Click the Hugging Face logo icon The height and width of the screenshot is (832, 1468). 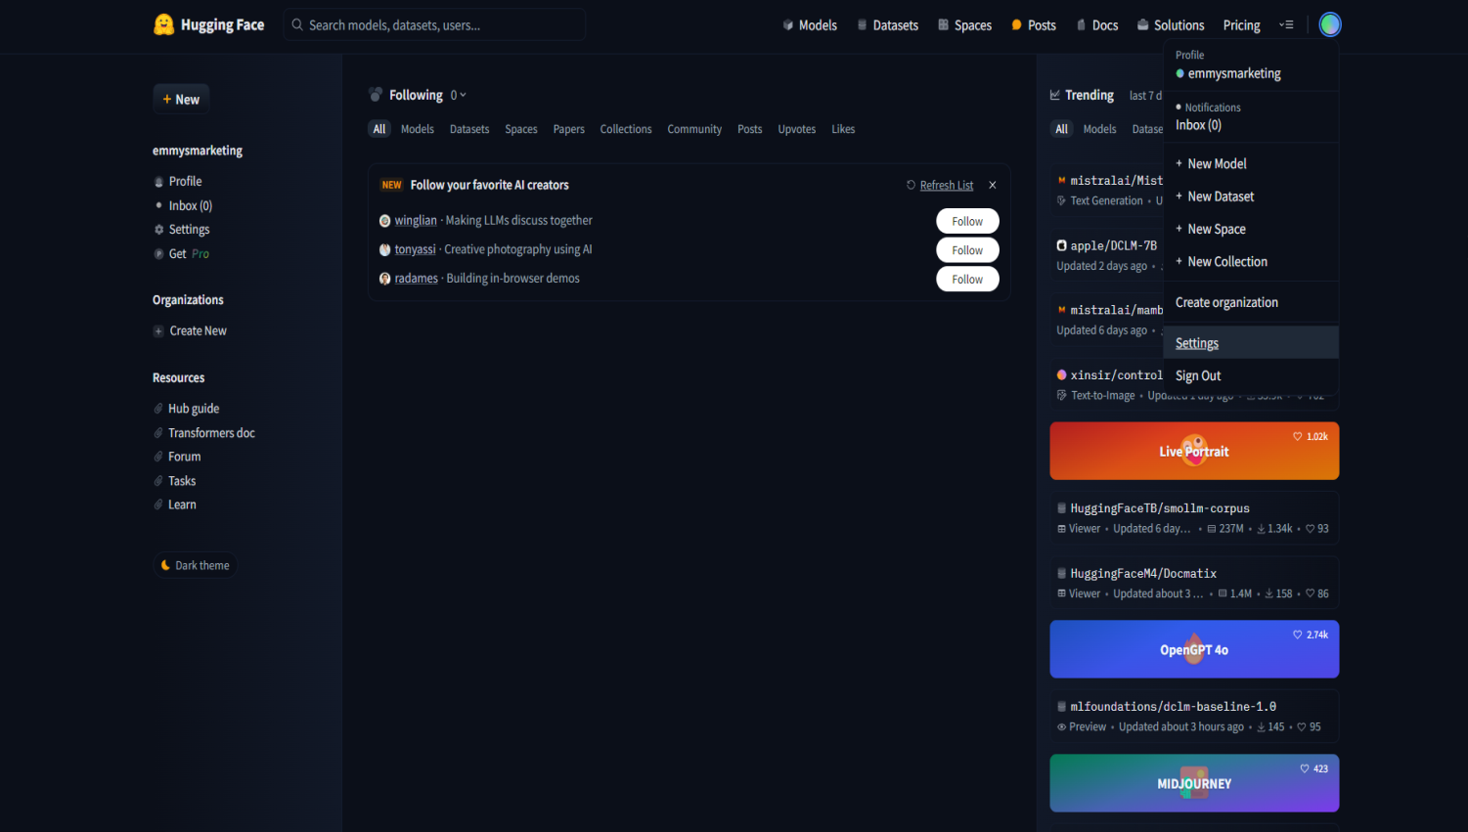[x=163, y=24]
